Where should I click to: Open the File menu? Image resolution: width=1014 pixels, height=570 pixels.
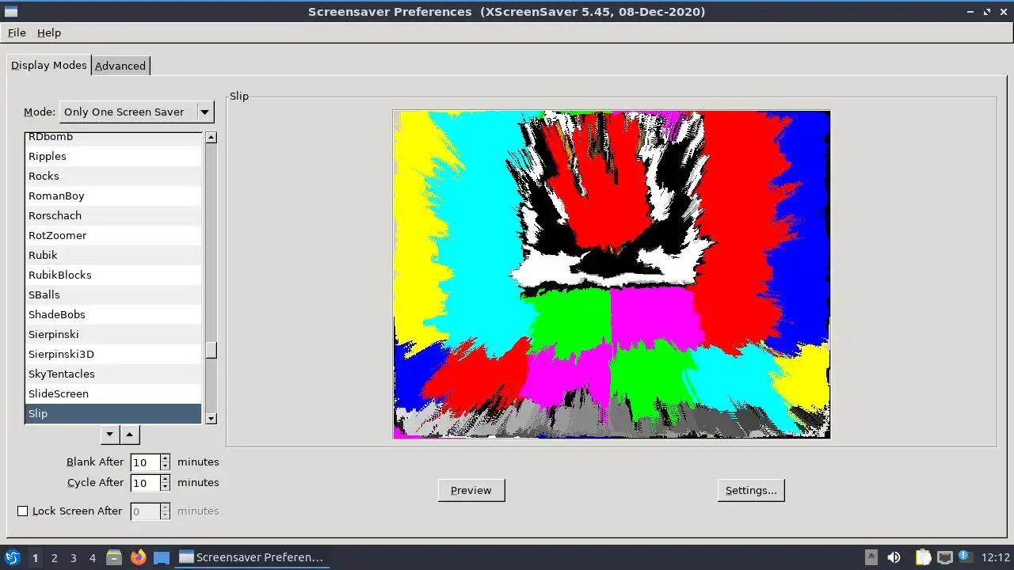pos(17,32)
